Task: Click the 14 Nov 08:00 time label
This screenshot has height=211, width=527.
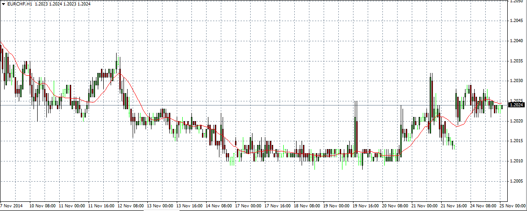Action: click(219, 205)
